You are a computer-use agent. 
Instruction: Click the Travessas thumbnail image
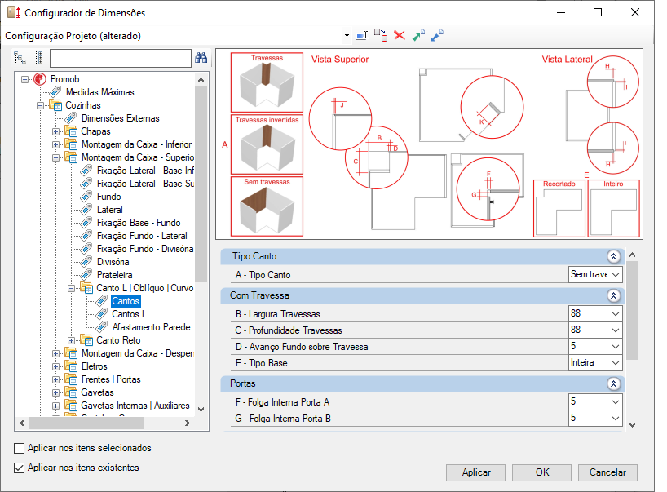tap(267, 82)
